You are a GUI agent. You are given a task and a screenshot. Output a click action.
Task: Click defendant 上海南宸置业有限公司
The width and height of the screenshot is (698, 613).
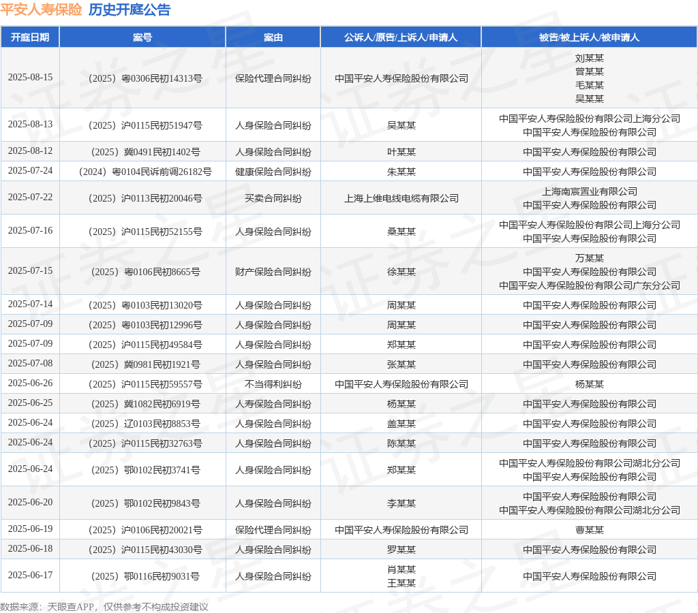[x=590, y=191]
